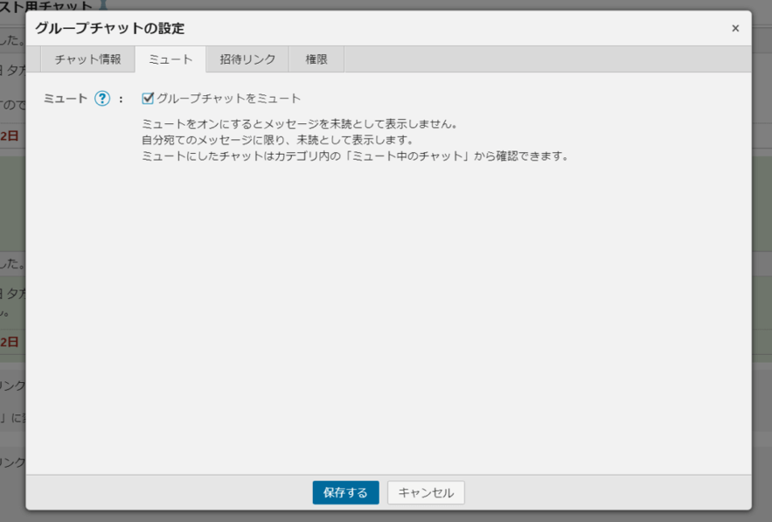The height and width of the screenshot is (522, 772).
Task: Close the dialog with the × icon
Action: 735,29
